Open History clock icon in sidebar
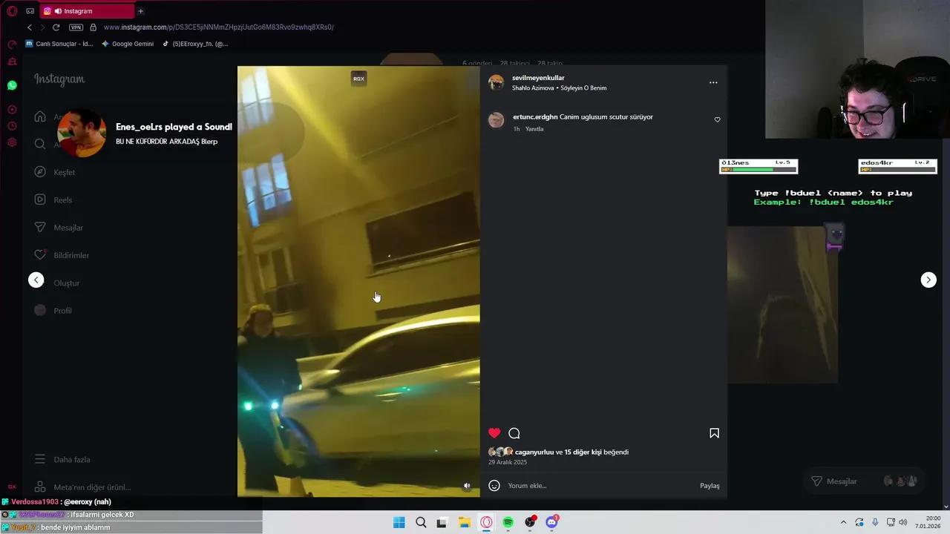This screenshot has width=950, height=534. 12,126
